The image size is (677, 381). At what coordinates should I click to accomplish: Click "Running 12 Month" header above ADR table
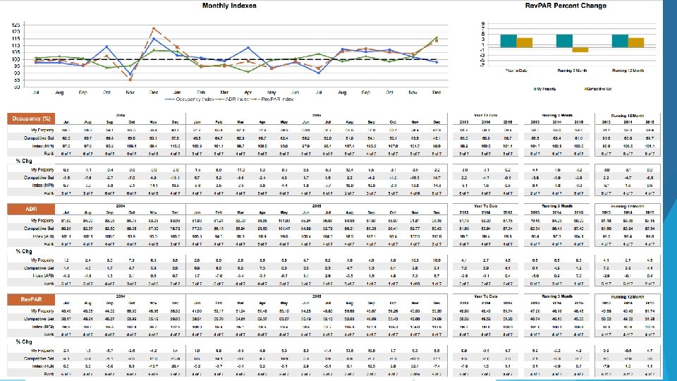628,207
